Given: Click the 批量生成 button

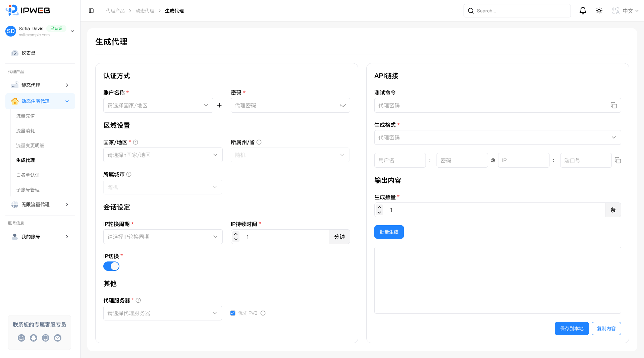Looking at the screenshot, I should pos(389,232).
